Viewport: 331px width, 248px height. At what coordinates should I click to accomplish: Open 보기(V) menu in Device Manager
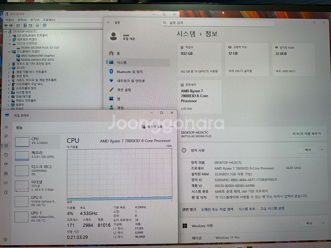[35, 20]
